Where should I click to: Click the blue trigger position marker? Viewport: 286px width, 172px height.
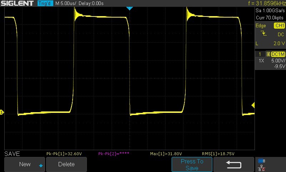129,8
